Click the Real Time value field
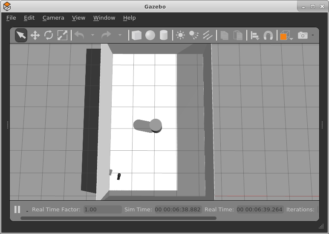The width and height of the screenshot is (329, 234). [x=260, y=209]
